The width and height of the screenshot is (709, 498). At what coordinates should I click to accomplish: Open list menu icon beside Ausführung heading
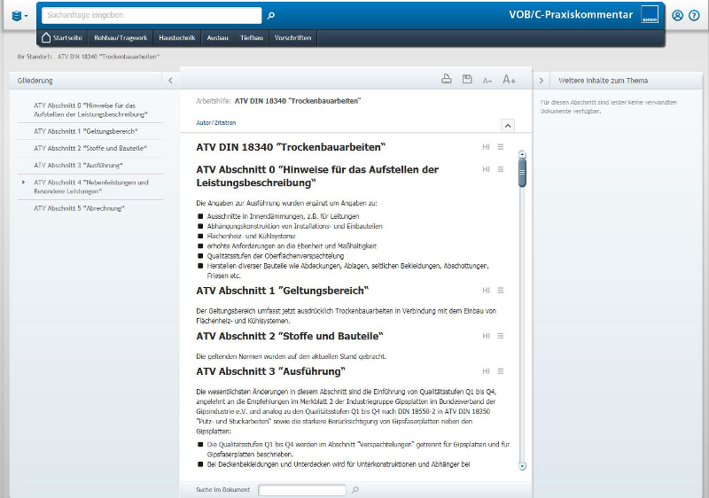point(501,371)
